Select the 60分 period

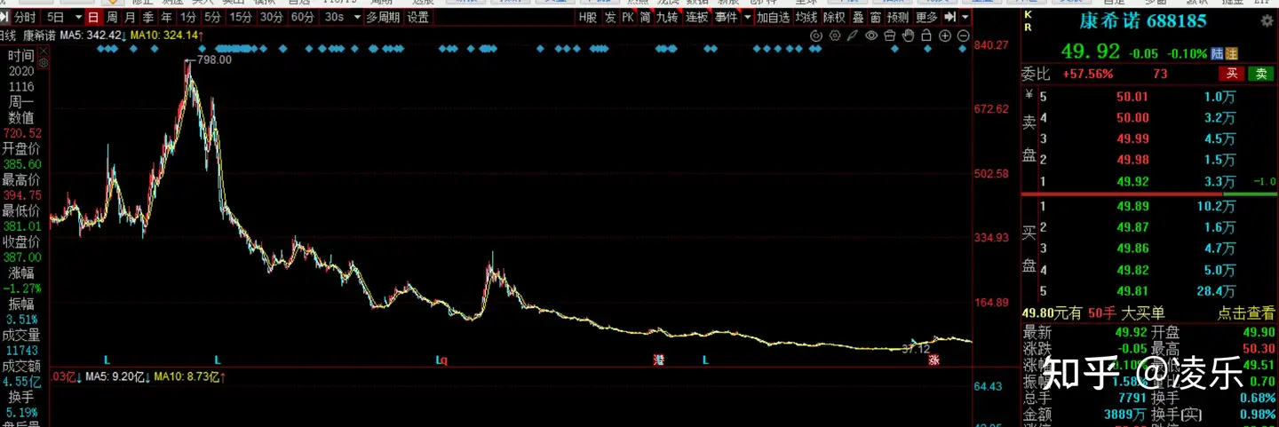click(303, 17)
